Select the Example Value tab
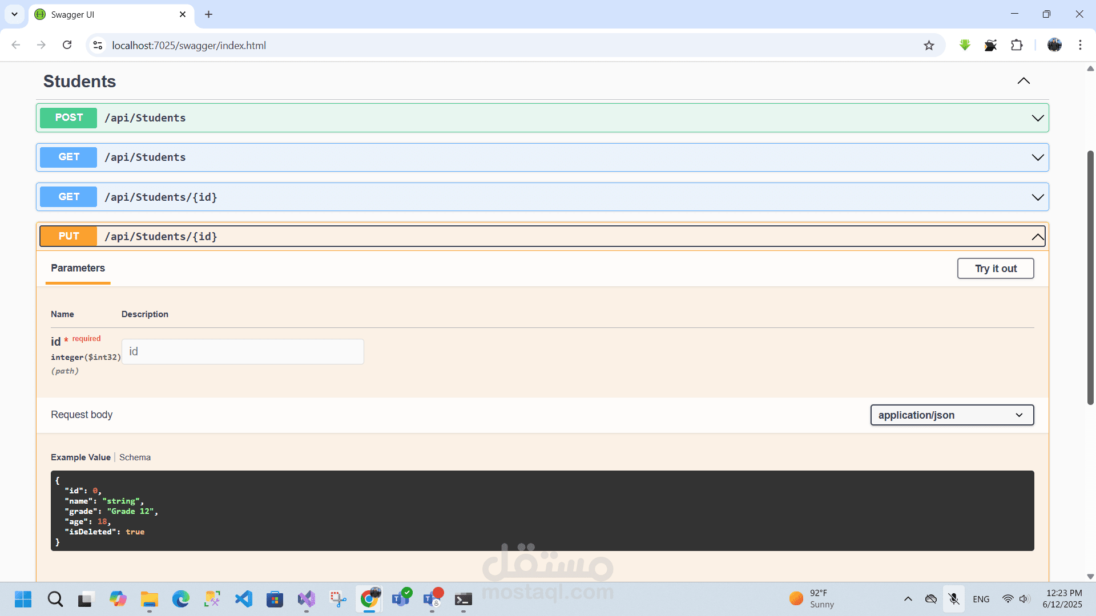This screenshot has width=1096, height=616. [x=80, y=457]
